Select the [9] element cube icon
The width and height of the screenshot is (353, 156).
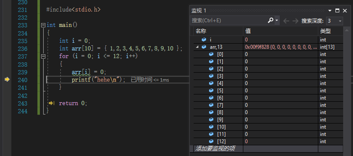[211, 120]
